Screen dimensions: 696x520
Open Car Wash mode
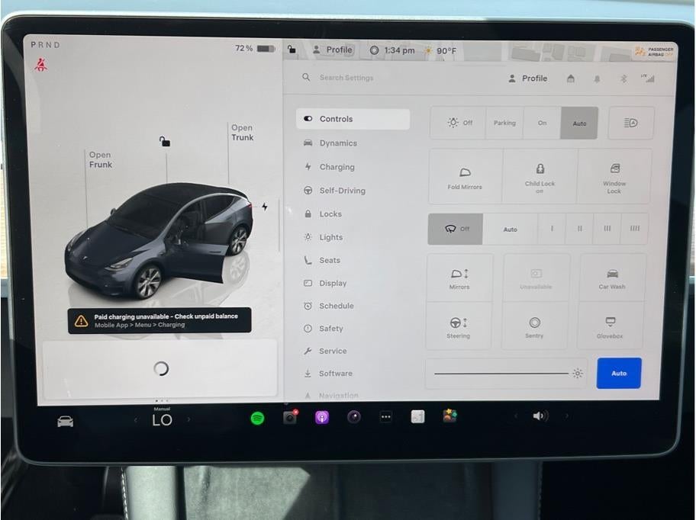click(611, 278)
